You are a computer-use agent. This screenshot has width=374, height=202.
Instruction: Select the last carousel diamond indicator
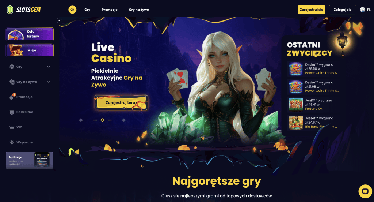[124, 120]
